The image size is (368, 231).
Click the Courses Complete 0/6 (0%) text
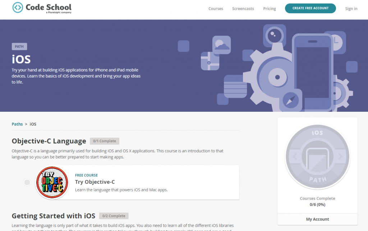click(x=317, y=202)
